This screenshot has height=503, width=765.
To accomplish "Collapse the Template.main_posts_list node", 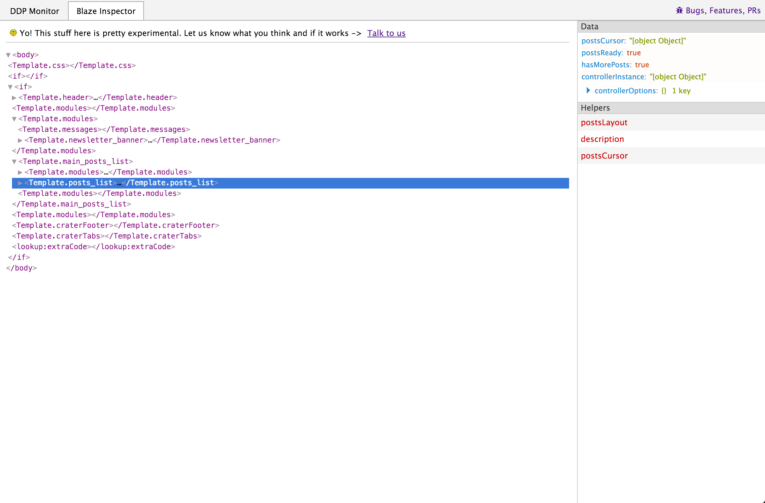I will (x=14, y=162).
